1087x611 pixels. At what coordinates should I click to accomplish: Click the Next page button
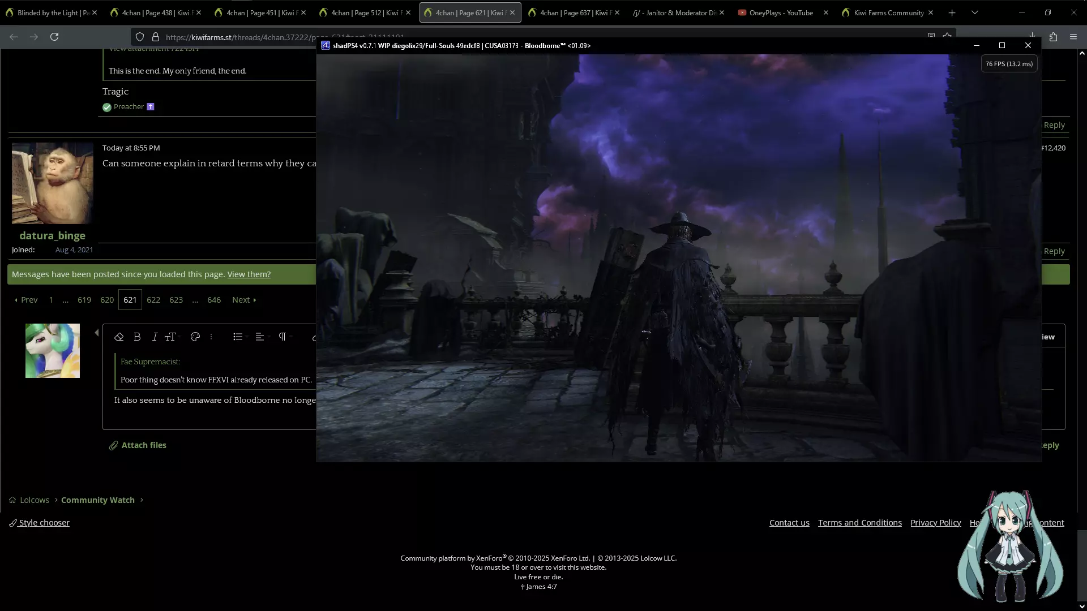coord(244,300)
